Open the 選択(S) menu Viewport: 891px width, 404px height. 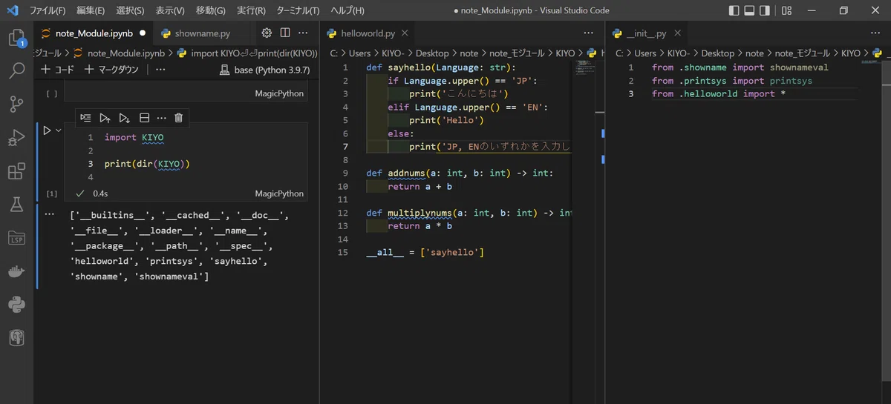coord(131,10)
